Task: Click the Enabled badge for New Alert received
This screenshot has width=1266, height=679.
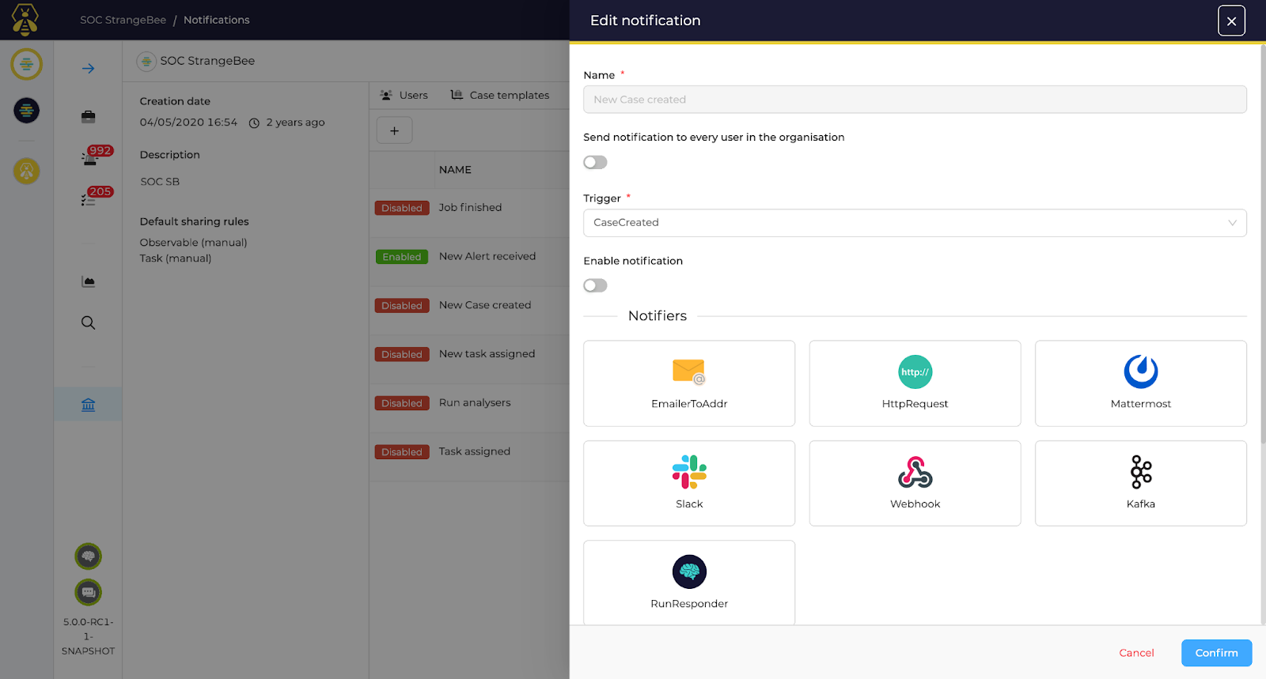Action: (x=402, y=257)
